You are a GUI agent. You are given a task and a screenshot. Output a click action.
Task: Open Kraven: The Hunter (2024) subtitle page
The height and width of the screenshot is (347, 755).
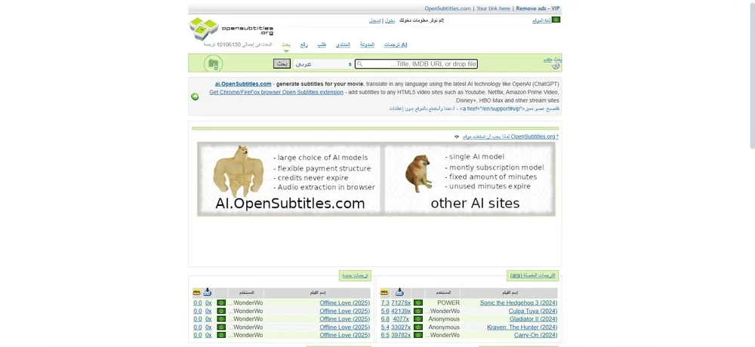pos(522,327)
